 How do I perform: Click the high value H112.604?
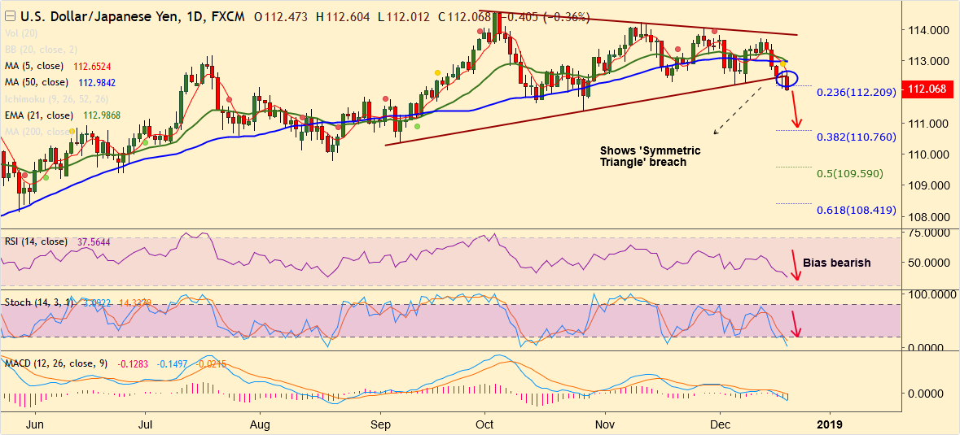[342, 16]
